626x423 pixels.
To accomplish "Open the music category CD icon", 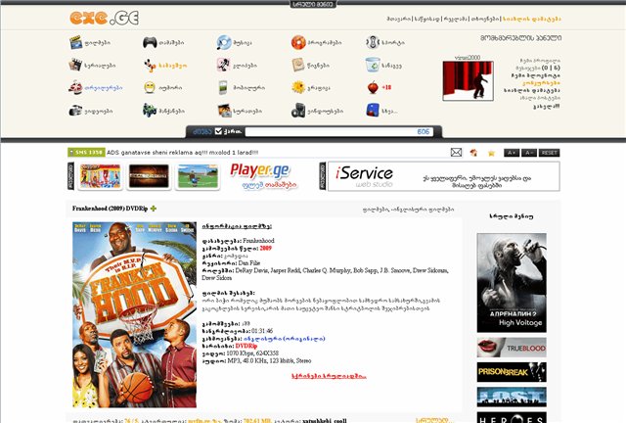I will tap(224, 42).
